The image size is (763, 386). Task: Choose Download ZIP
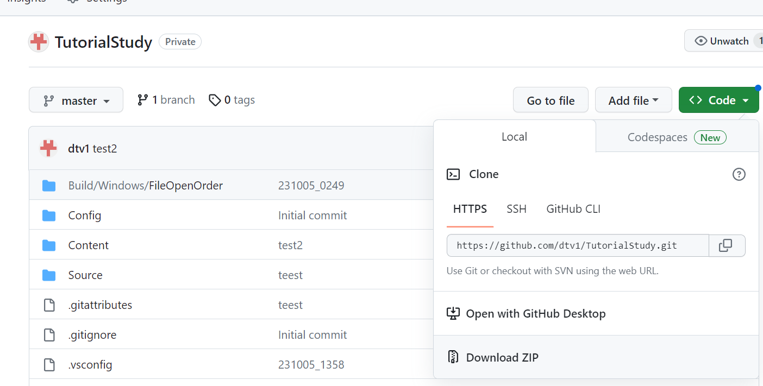pyautogui.click(x=493, y=357)
